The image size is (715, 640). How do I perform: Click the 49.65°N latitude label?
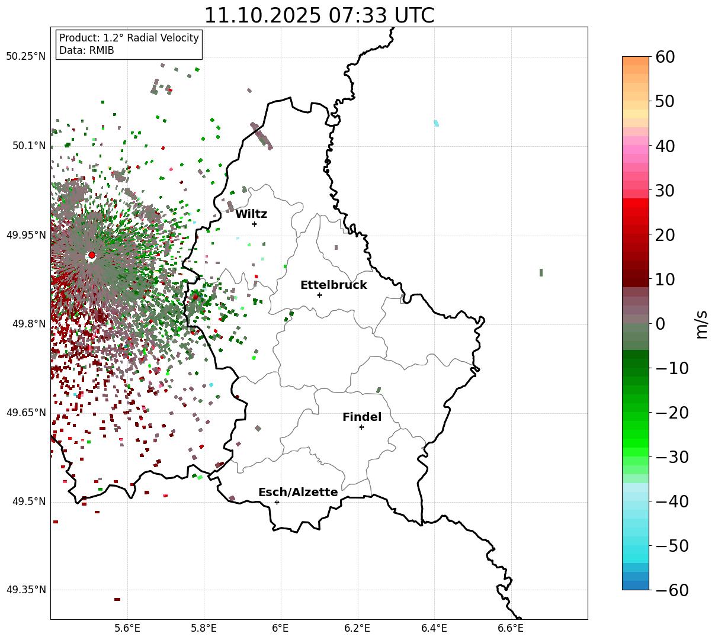click(25, 413)
